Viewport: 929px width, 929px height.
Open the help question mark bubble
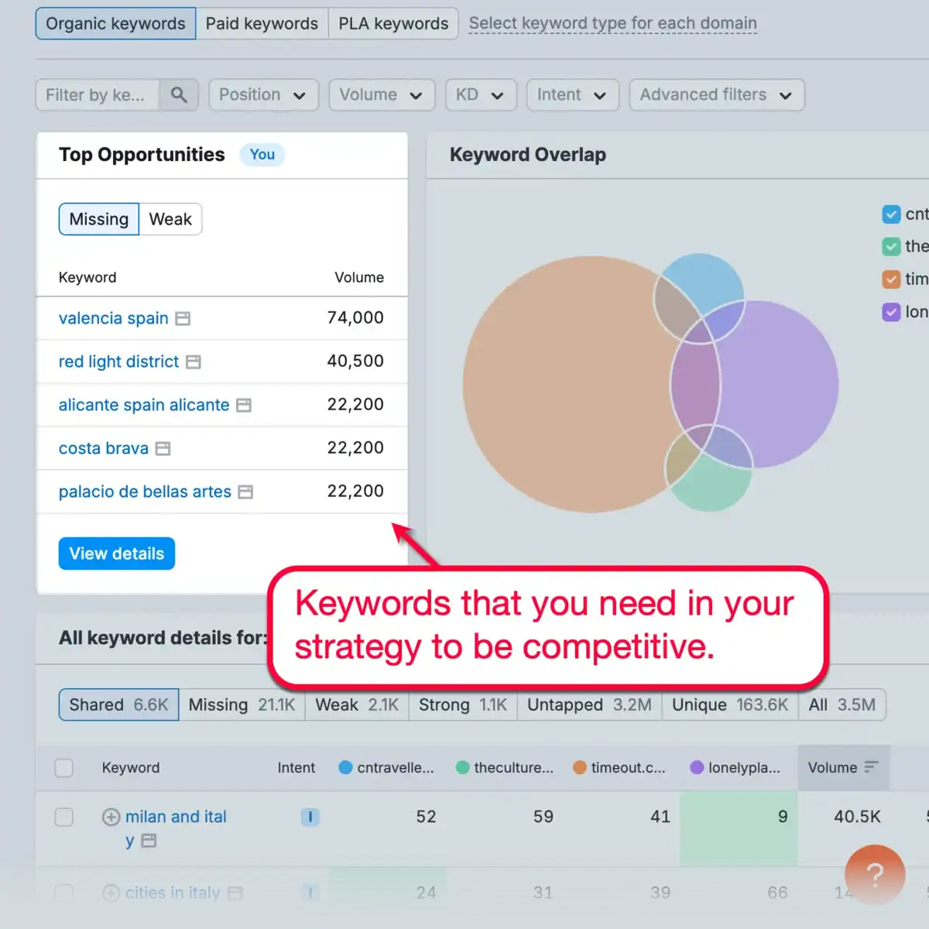point(874,875)
